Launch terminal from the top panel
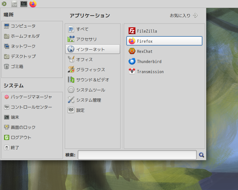 pos(24,4)
